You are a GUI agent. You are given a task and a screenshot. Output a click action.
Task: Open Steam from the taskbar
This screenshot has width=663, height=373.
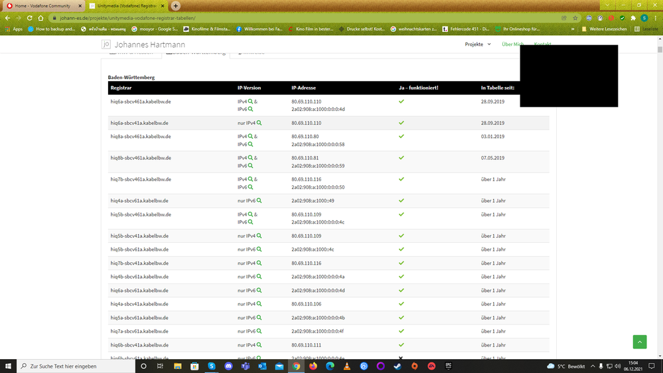point(398,366)
